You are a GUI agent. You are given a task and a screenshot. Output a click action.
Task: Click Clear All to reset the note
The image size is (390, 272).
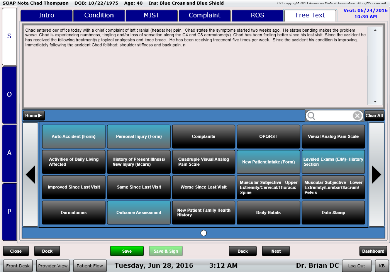pos(374,116)
